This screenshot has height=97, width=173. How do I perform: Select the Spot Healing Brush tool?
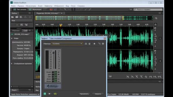90,9
